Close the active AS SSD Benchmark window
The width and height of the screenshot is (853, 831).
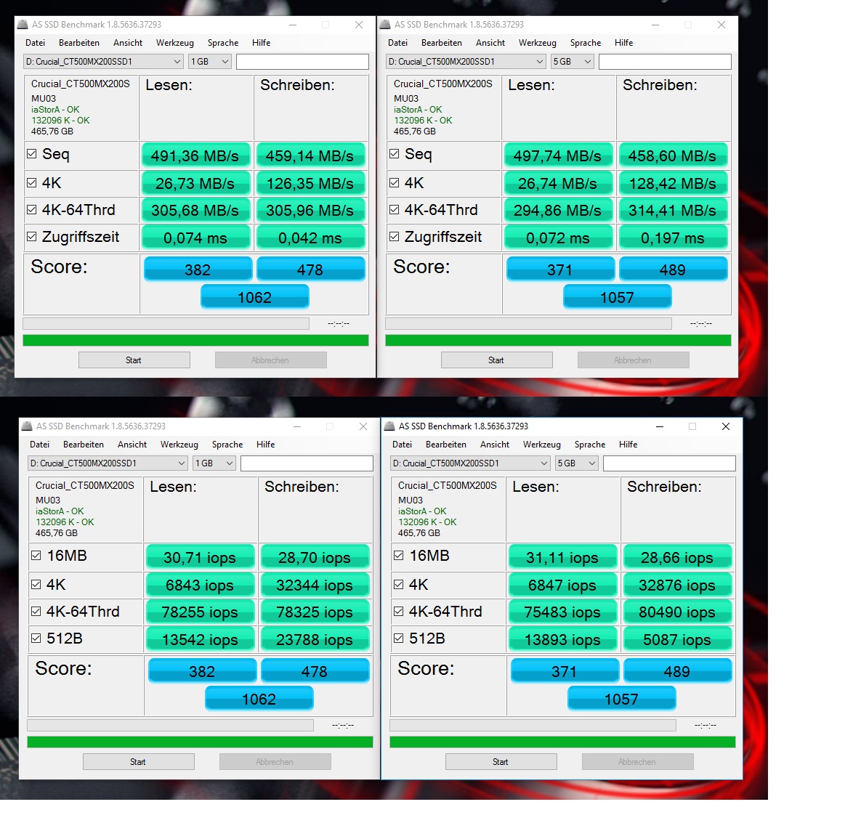click(x=725, y=426)
